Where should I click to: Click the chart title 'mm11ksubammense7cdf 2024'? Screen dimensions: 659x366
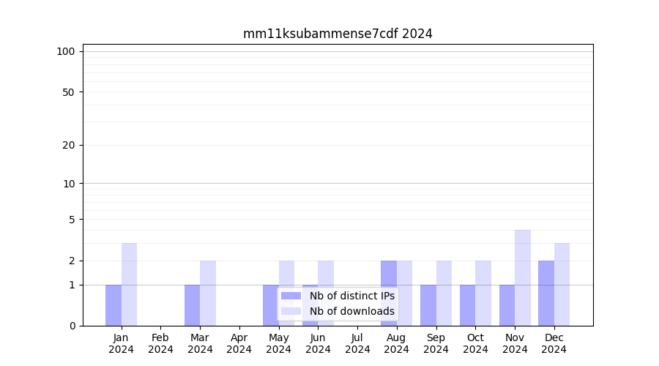point(338,34)
